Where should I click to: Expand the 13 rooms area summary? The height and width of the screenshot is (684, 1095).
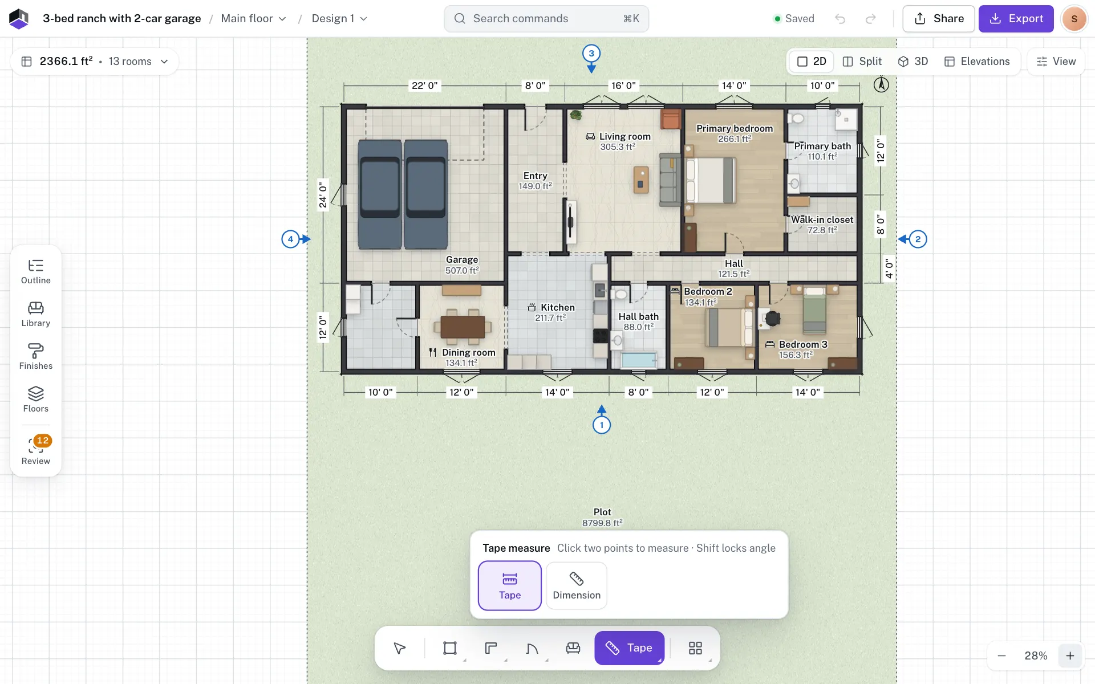click(x=95, y=62)
